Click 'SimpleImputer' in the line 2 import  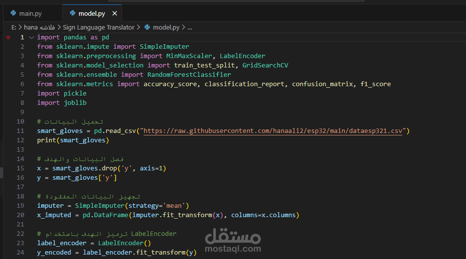(165, 46)
